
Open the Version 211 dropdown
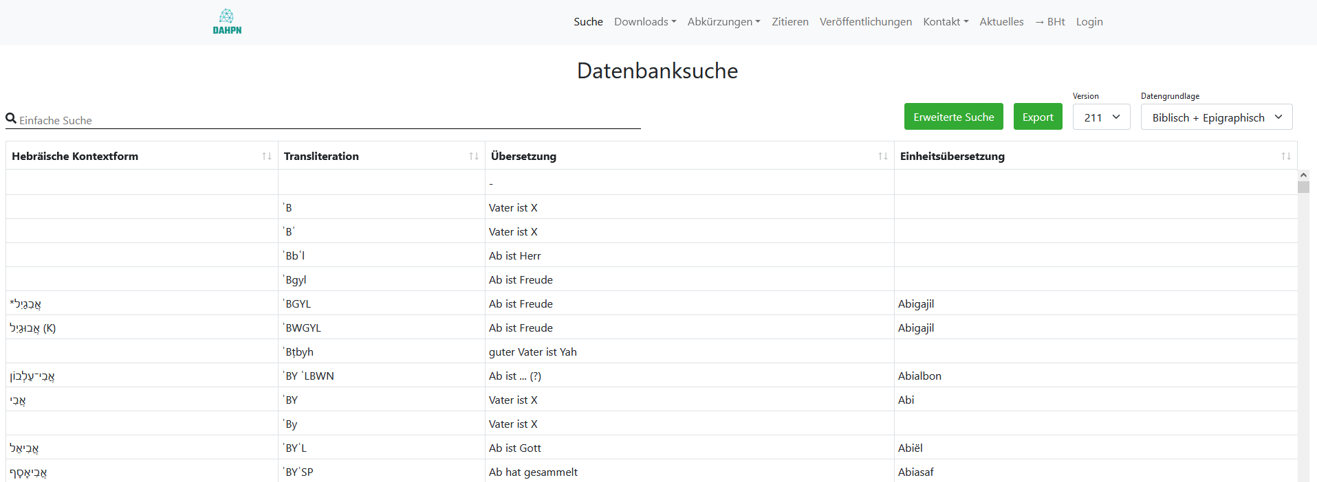[1102, 117]
